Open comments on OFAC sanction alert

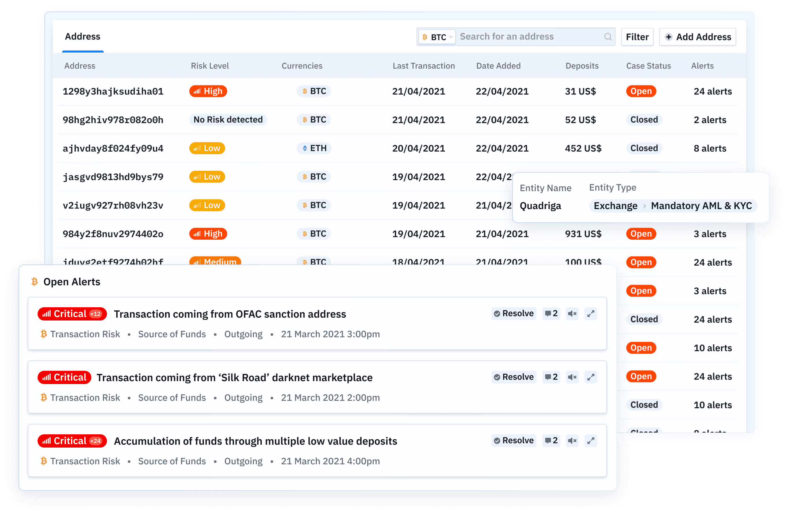coord(551,313)
